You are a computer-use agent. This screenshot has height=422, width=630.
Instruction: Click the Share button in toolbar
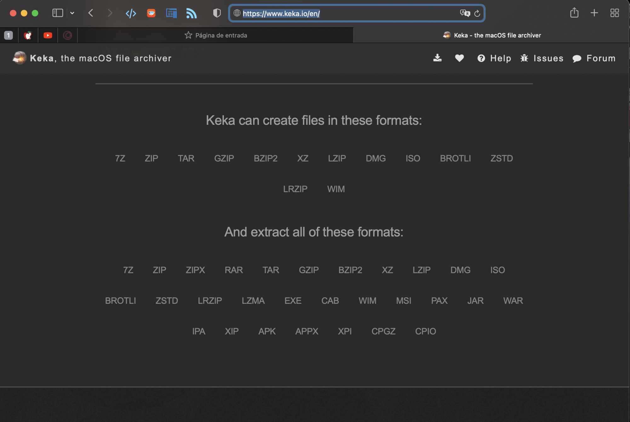[x=574, y=13]
